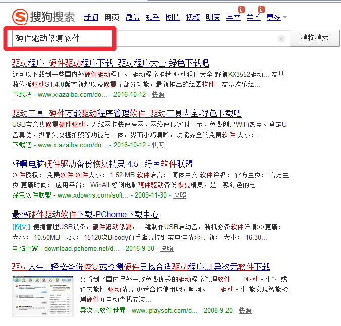Open 快照 for the xdowns.com result

(x=180, y=195)
